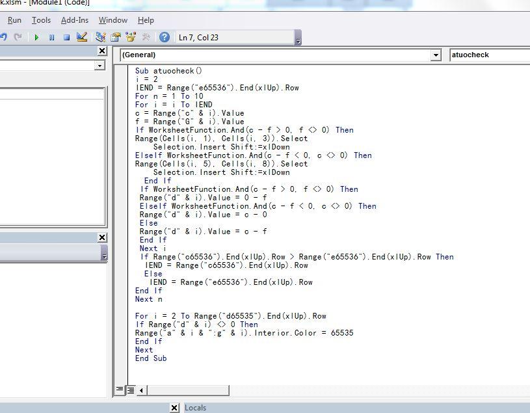Click the 'Range("d" & i).Value = 0 - f' line
Viewport: 530px width, 413px height.
pos(203,198)
